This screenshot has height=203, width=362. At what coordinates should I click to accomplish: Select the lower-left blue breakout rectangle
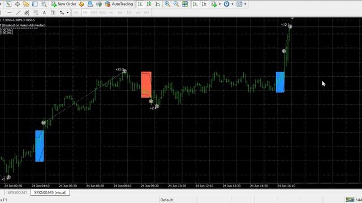pyautogui.click(x=40, y=146)
